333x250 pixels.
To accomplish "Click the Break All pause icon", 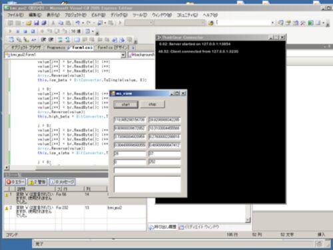I will [x=18, y=31].
